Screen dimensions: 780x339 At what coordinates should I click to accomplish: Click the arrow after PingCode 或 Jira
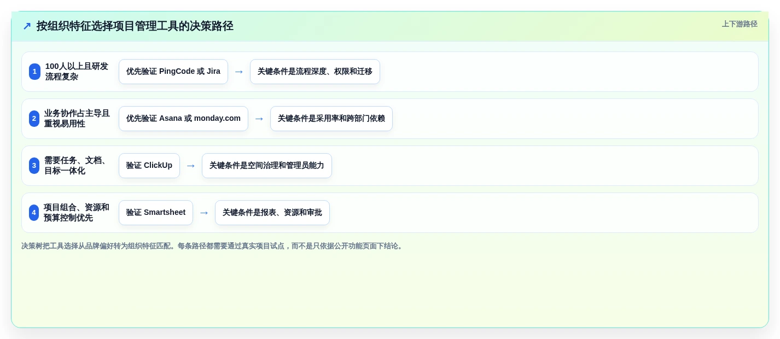pos(239,72)
